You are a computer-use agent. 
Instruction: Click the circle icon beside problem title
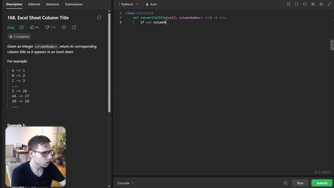99,18
